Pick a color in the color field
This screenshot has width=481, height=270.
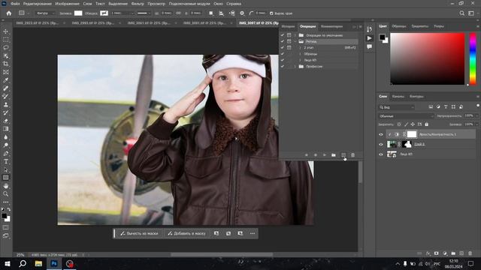click(x=428, y=58)
